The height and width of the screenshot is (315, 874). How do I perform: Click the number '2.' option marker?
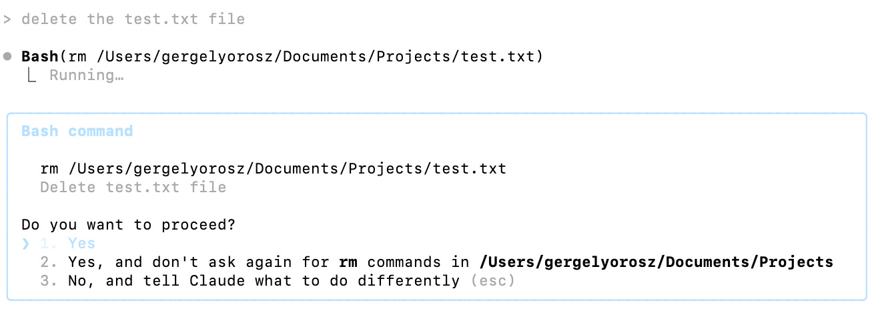(x=49, y=262)
